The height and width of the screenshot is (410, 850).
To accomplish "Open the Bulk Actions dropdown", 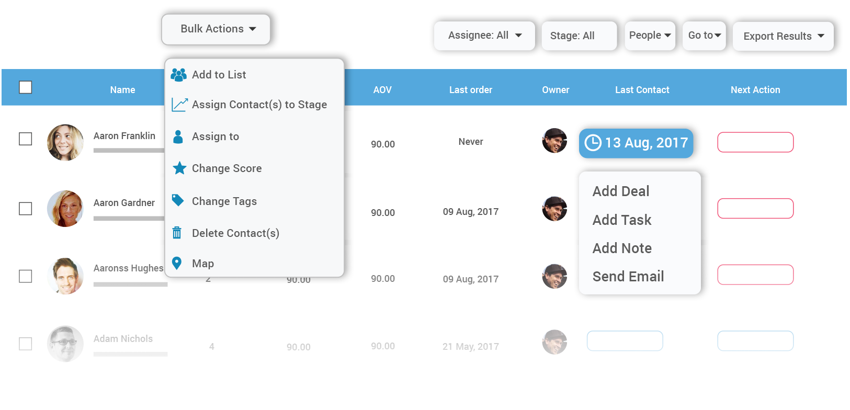I will tap(216, 29).
